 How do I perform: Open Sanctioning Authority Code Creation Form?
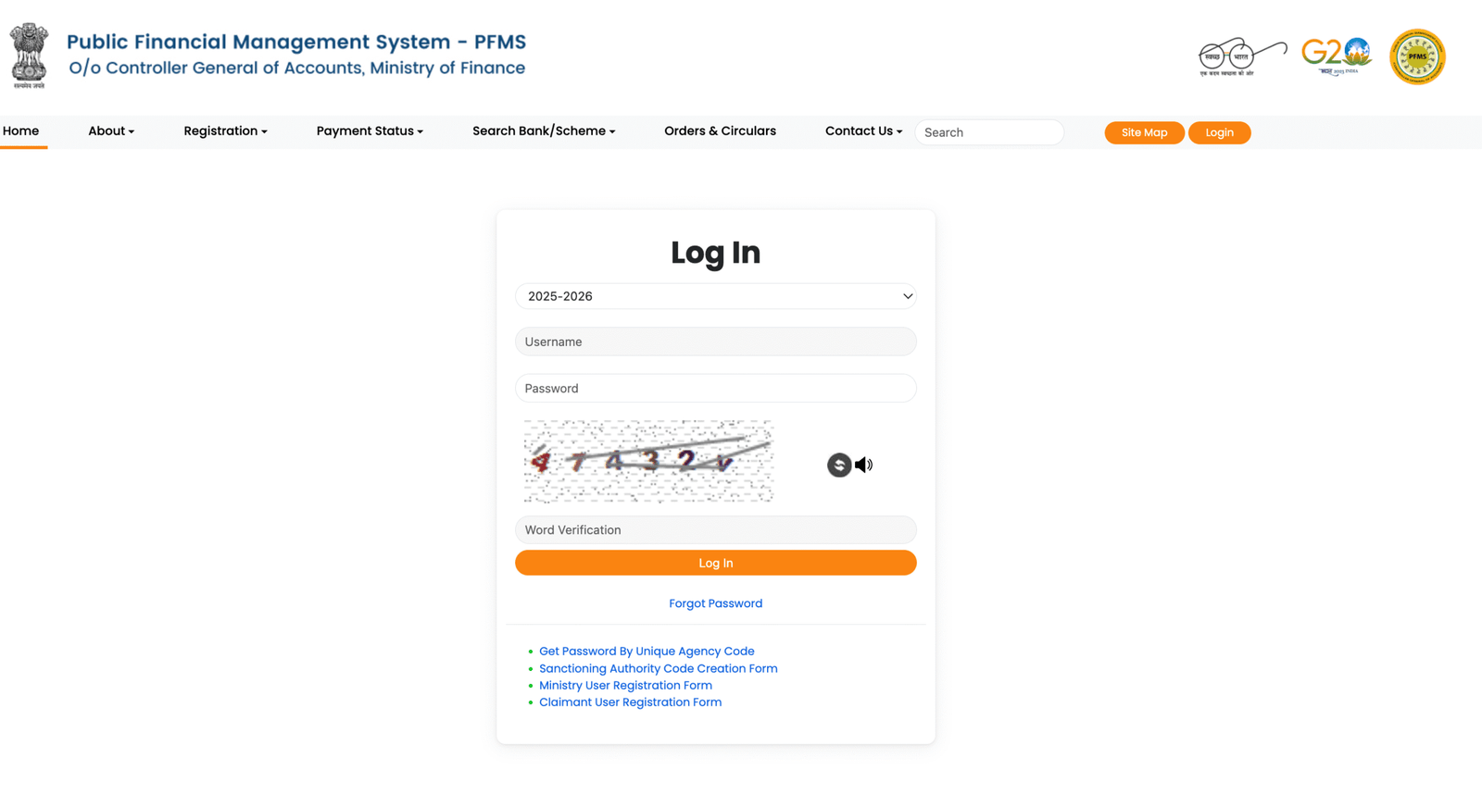659,668
